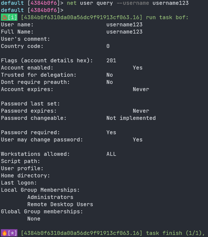Viewport: 208px width, 237px height.
Task: Click the 'Not implemented' value
Action: [x=131, y=118]
